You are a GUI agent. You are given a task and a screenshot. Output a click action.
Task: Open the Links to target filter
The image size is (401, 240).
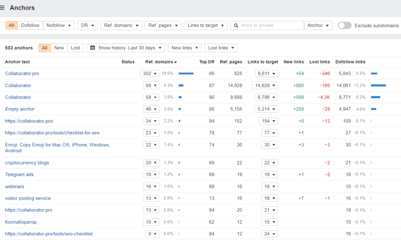pyautogui.click(x=205, y=25)
